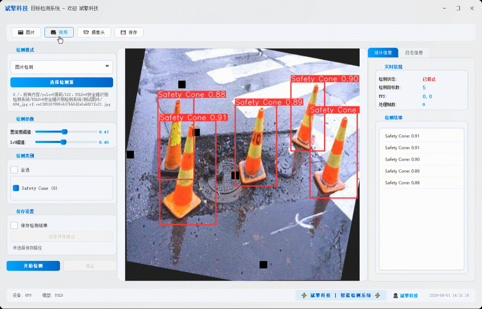Click the 保存设置 section heading
The width and height of the screenshot is (482, 309).
[25, 212]
